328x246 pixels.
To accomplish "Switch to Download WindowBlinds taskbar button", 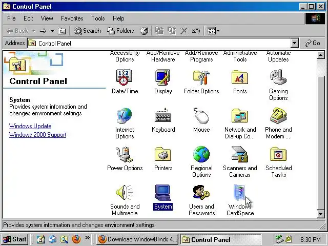I will (137, 239).
